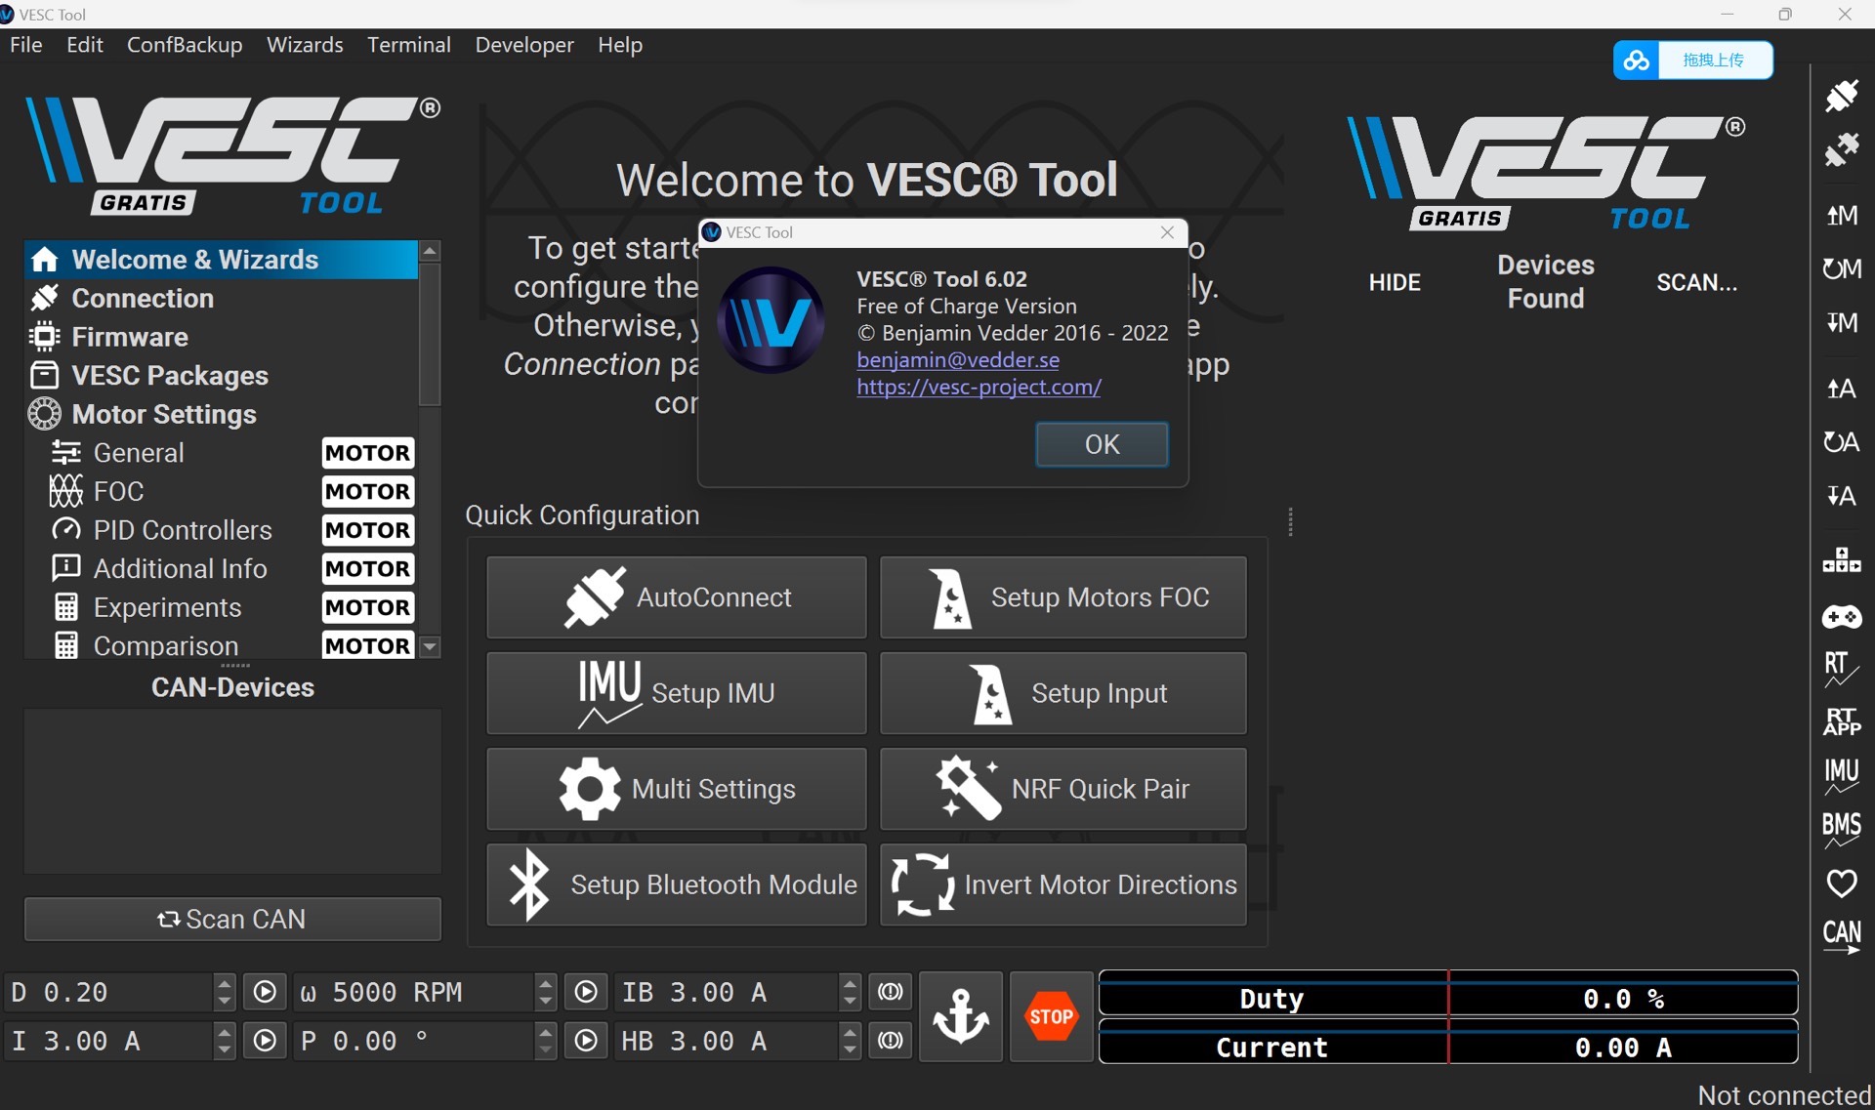The width and height of the screenshot is (1875, 1110).
Task: Open the Wizards menu
Action: pyautogui.click(x=305, y=45)
